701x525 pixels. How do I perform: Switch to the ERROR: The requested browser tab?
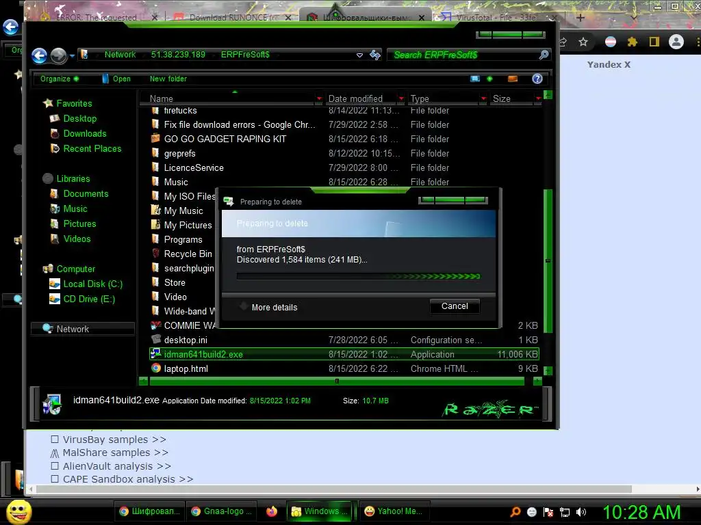tap(97, 17)
